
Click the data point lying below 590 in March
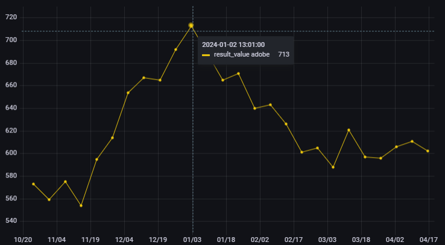coord(333,167)
